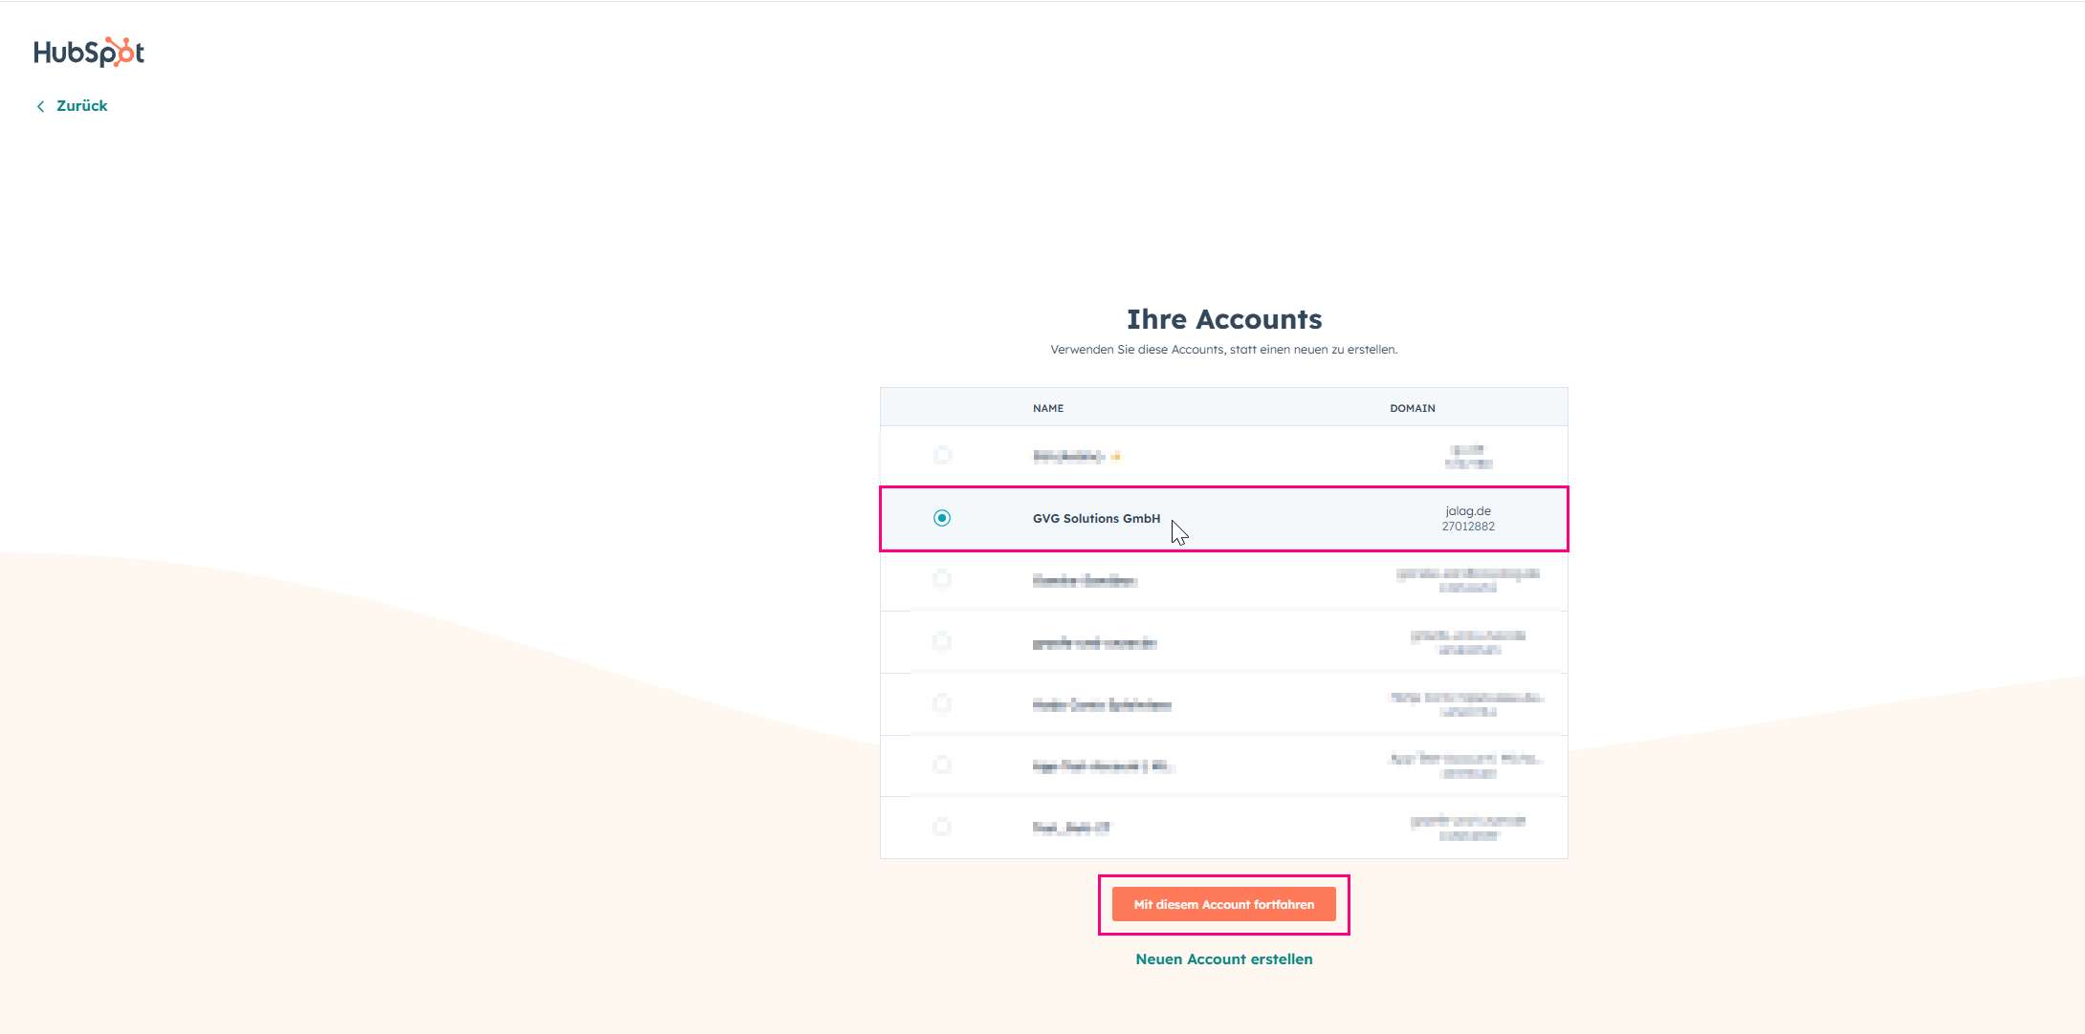Viewport: 2085px width, 1034px height.
Task: Click the HubSpot logo
Action: click(x=89, y=52)
